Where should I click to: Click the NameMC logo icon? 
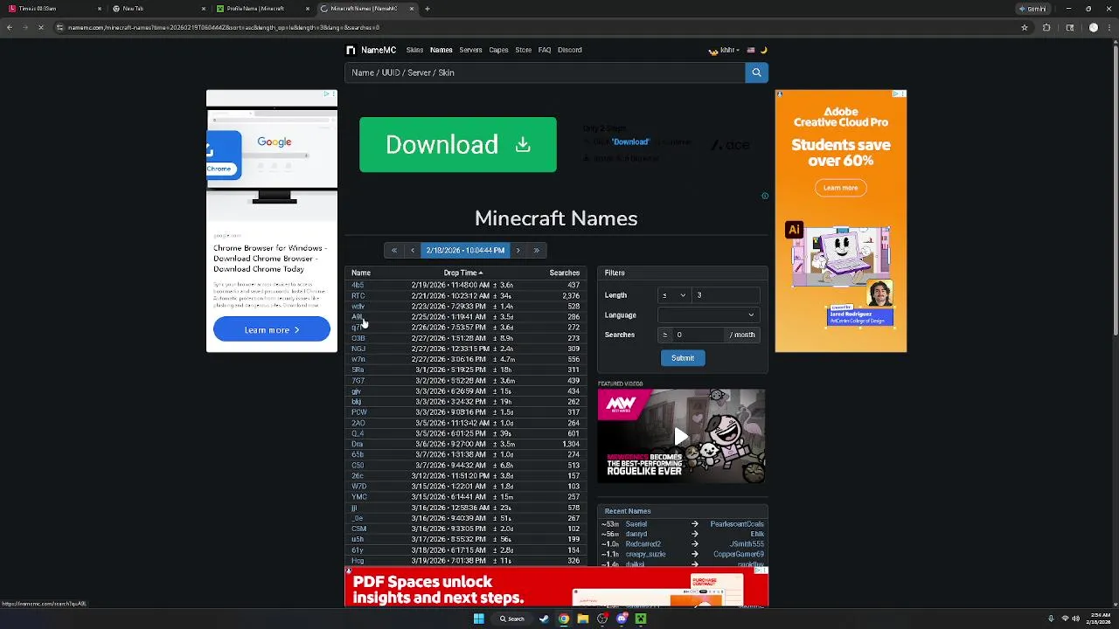tap(351, 50)
